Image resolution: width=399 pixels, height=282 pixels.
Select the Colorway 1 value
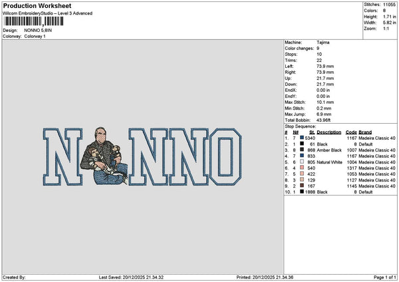[x=35, y=37]
